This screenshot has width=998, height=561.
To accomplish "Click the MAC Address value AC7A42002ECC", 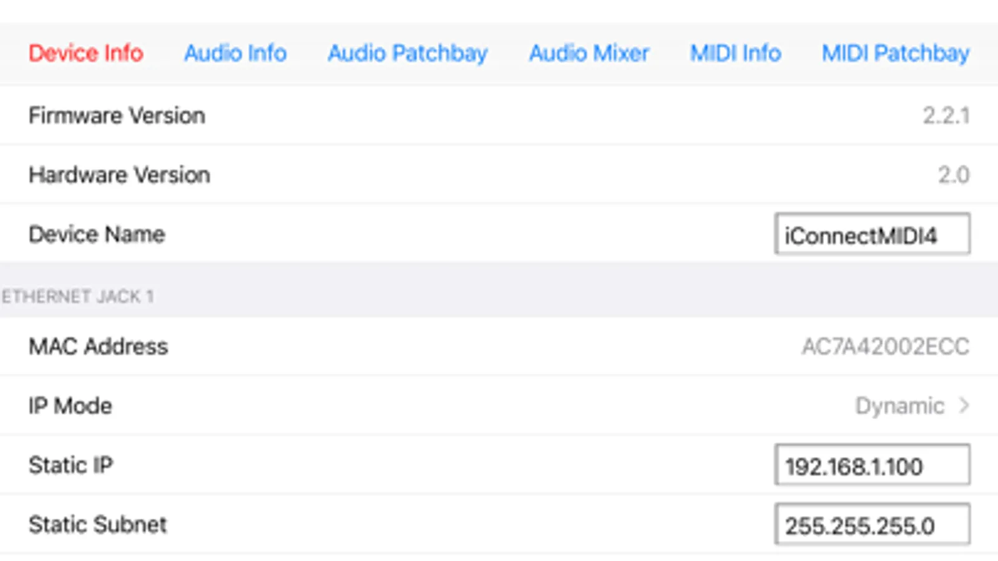I will click(x=886, y=347).
